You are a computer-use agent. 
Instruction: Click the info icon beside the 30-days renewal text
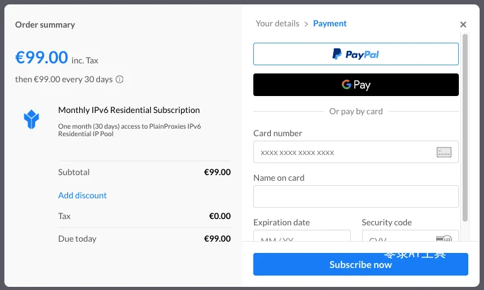coord(119,80)
